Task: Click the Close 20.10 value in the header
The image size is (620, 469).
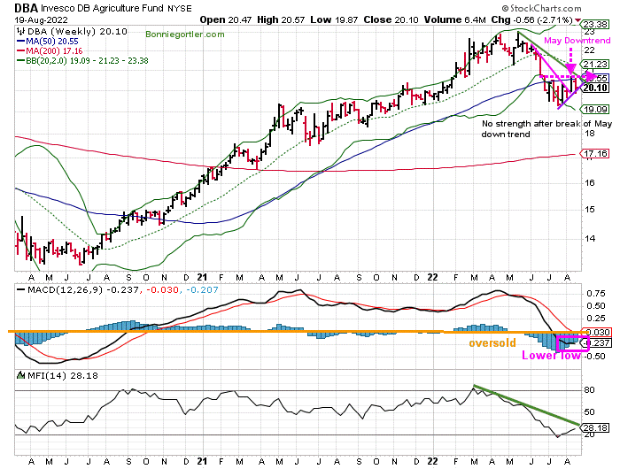Action: pyautogui.click(x=391, y=19)
